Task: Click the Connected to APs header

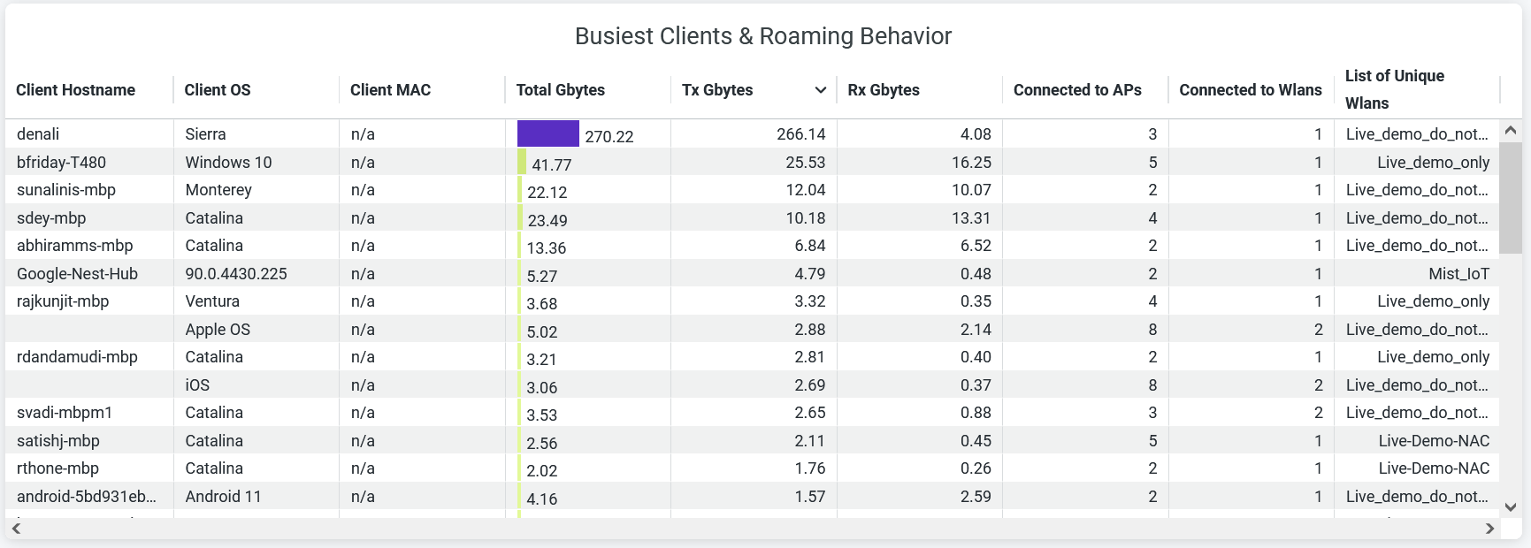Action: 1077,90
